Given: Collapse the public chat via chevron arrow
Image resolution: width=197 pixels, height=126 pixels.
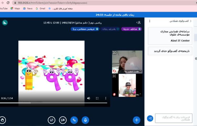Looking at the screenshot, I should 191,21.
